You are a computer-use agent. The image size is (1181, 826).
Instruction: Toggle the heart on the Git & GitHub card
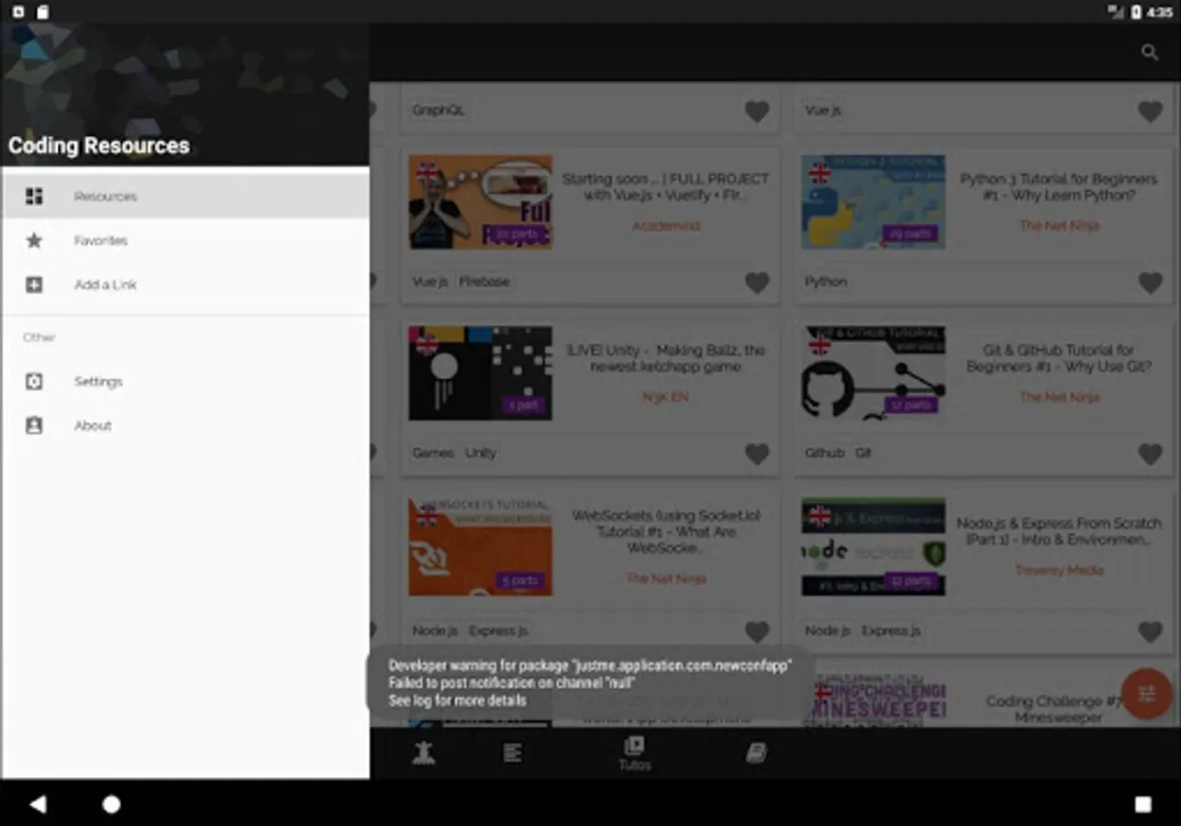1150,453
